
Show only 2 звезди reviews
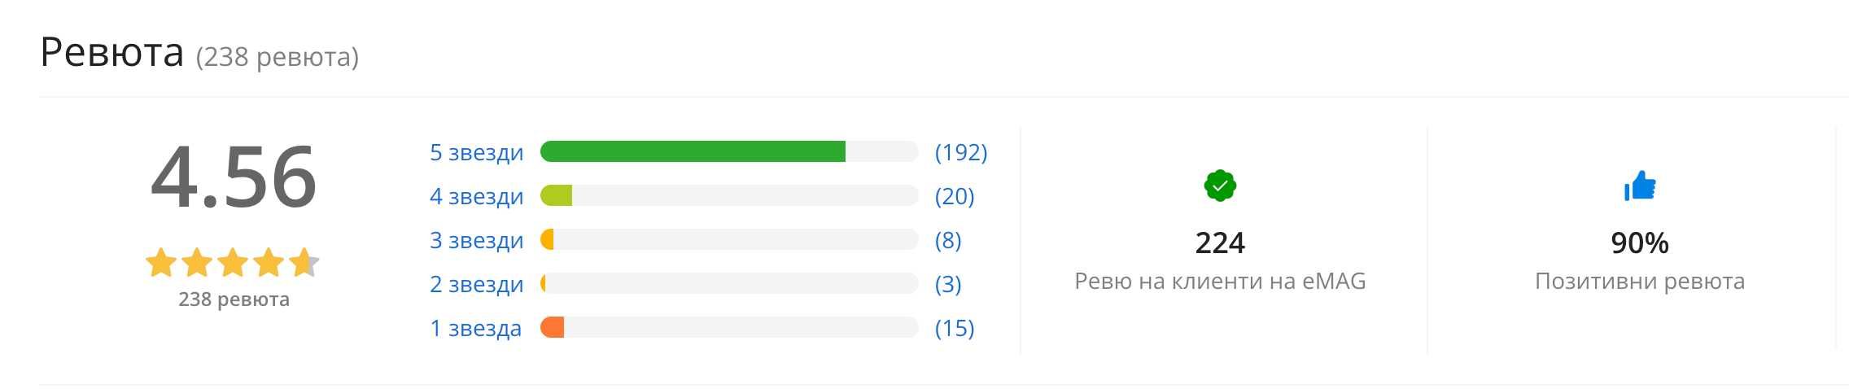pyautogui.click(x=477, y=284)
